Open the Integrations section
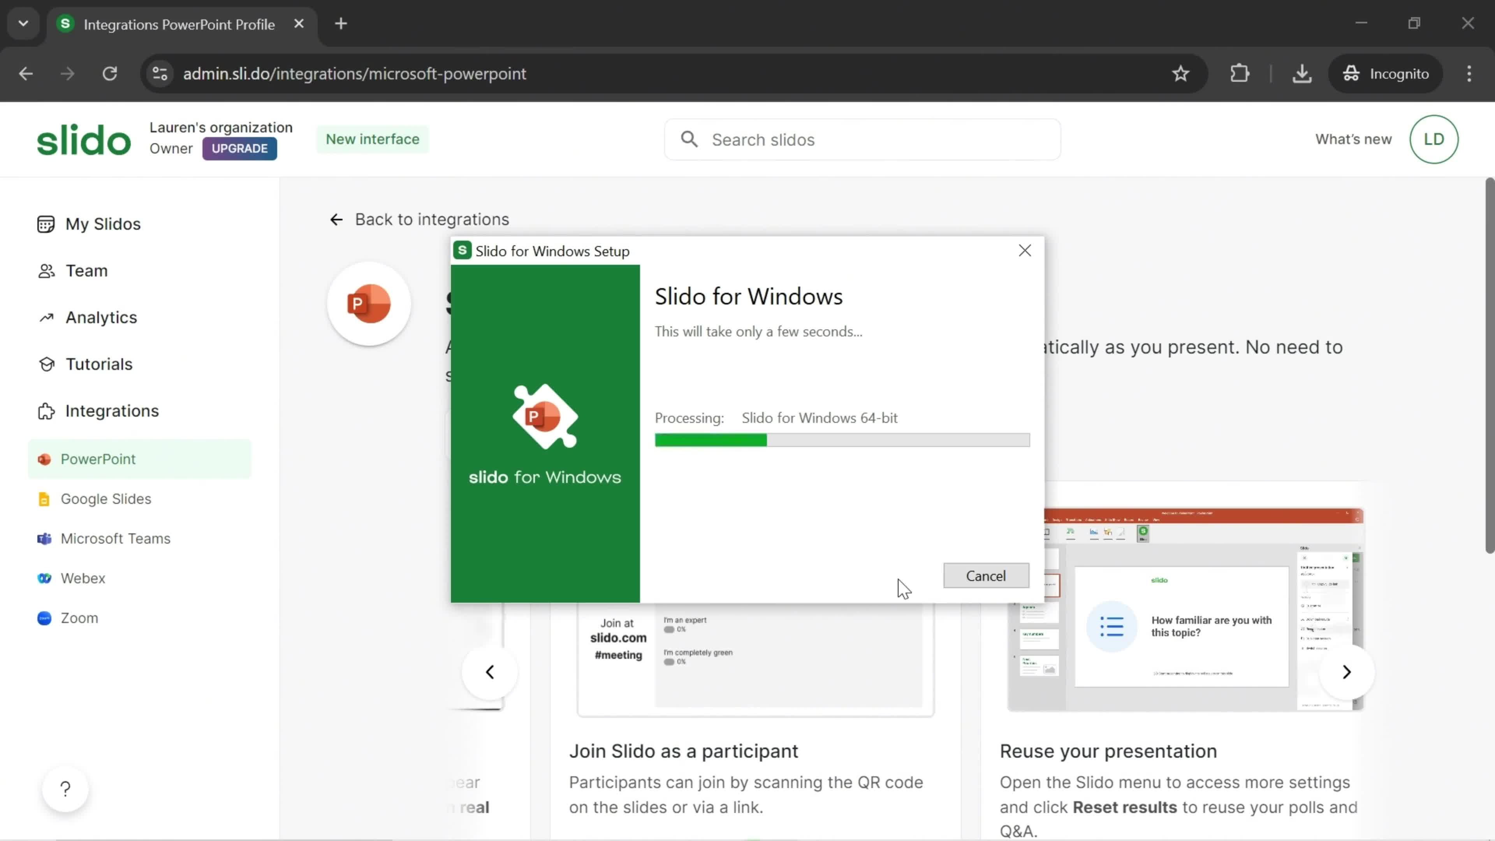Screen dimensions: 1495x841 point(111,411)
